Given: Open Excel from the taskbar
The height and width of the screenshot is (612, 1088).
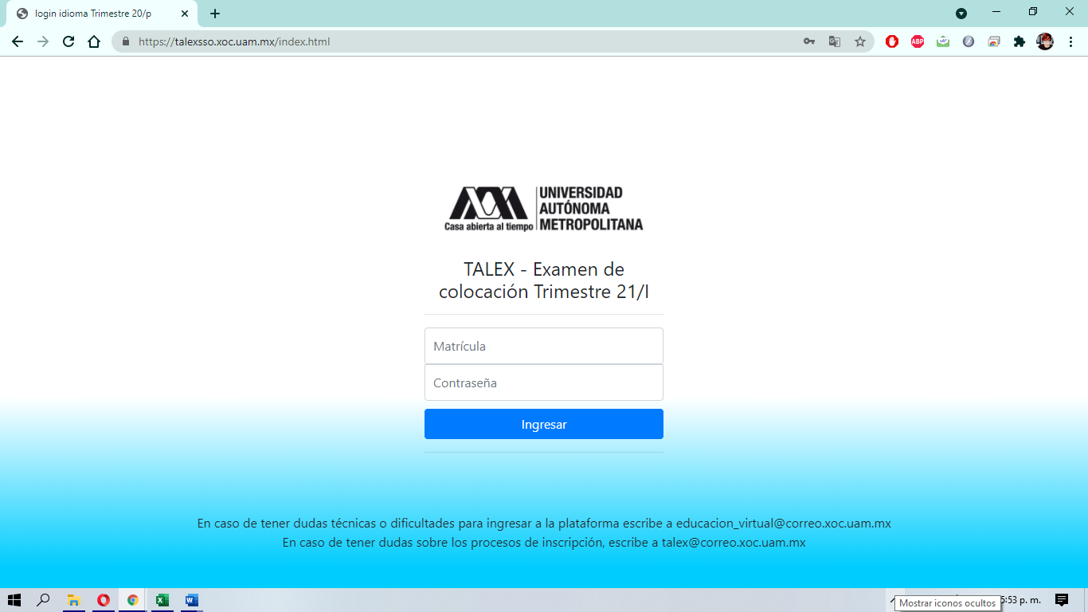Looking at the screenshot, I should click(162, 600).
